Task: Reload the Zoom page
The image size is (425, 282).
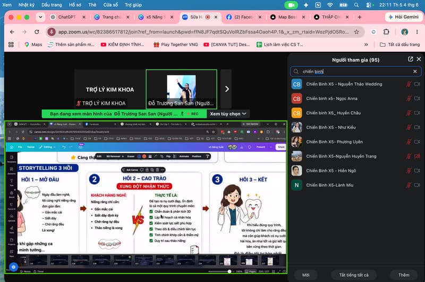Action: [x=37, y=32]
